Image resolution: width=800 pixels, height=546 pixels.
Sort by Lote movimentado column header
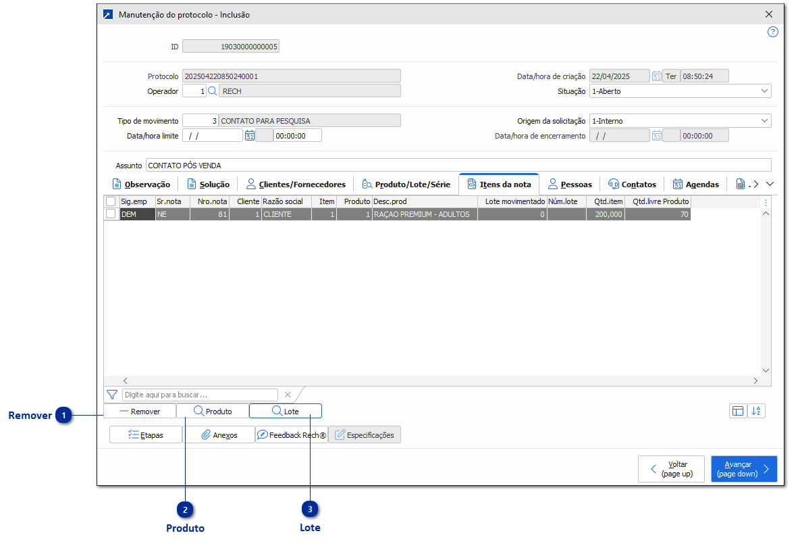512,201
